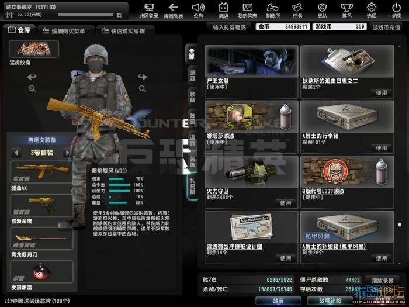
Task: Select the 普通微型冲锋枪设计图 blueprint icon
Action: pos(251,227)
